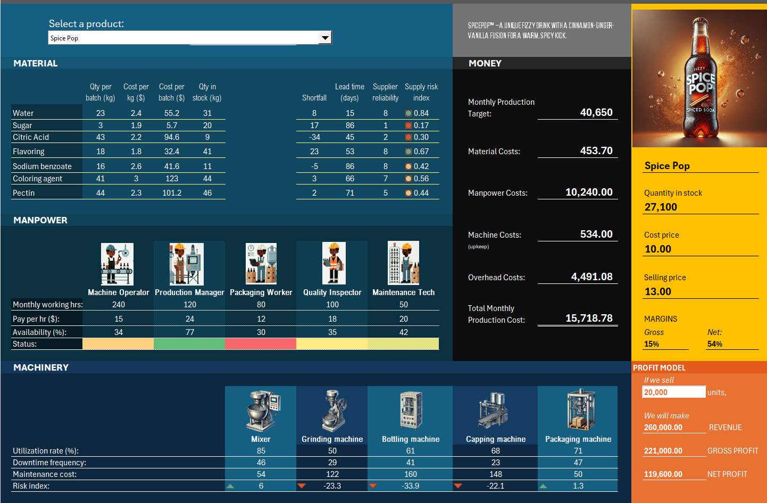The width and height of the screenshot is (767, 503).
Task: Click Selling price value 13.00
Action: coord(658,292)
